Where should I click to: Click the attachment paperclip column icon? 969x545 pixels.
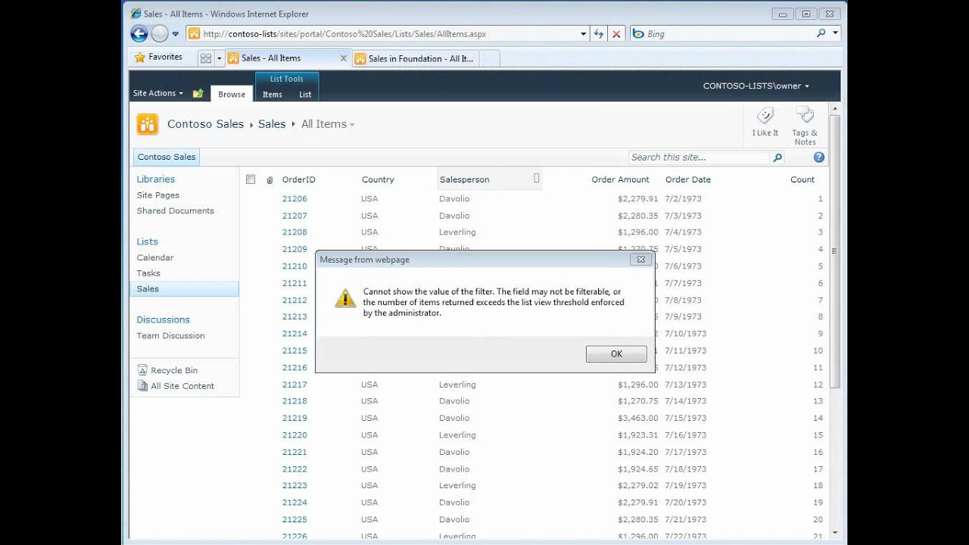point(270,180)
